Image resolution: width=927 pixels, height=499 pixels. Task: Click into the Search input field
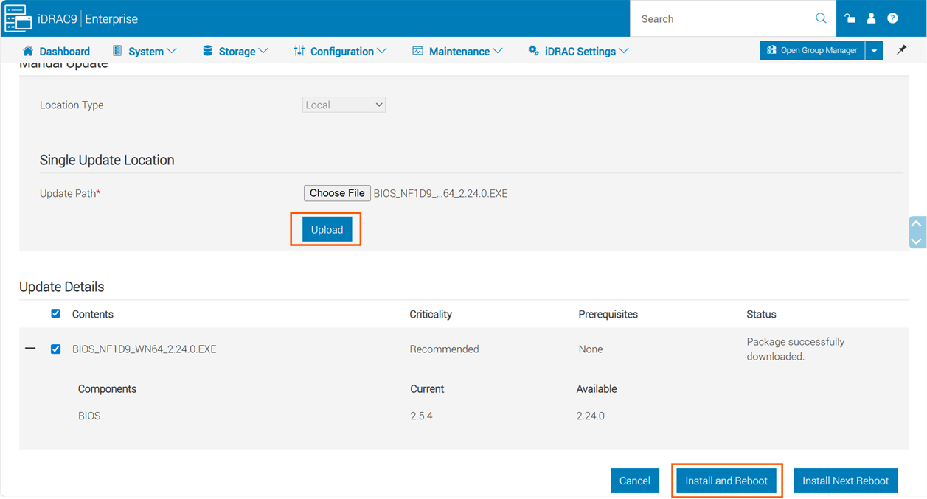click(x=723, y=18)
